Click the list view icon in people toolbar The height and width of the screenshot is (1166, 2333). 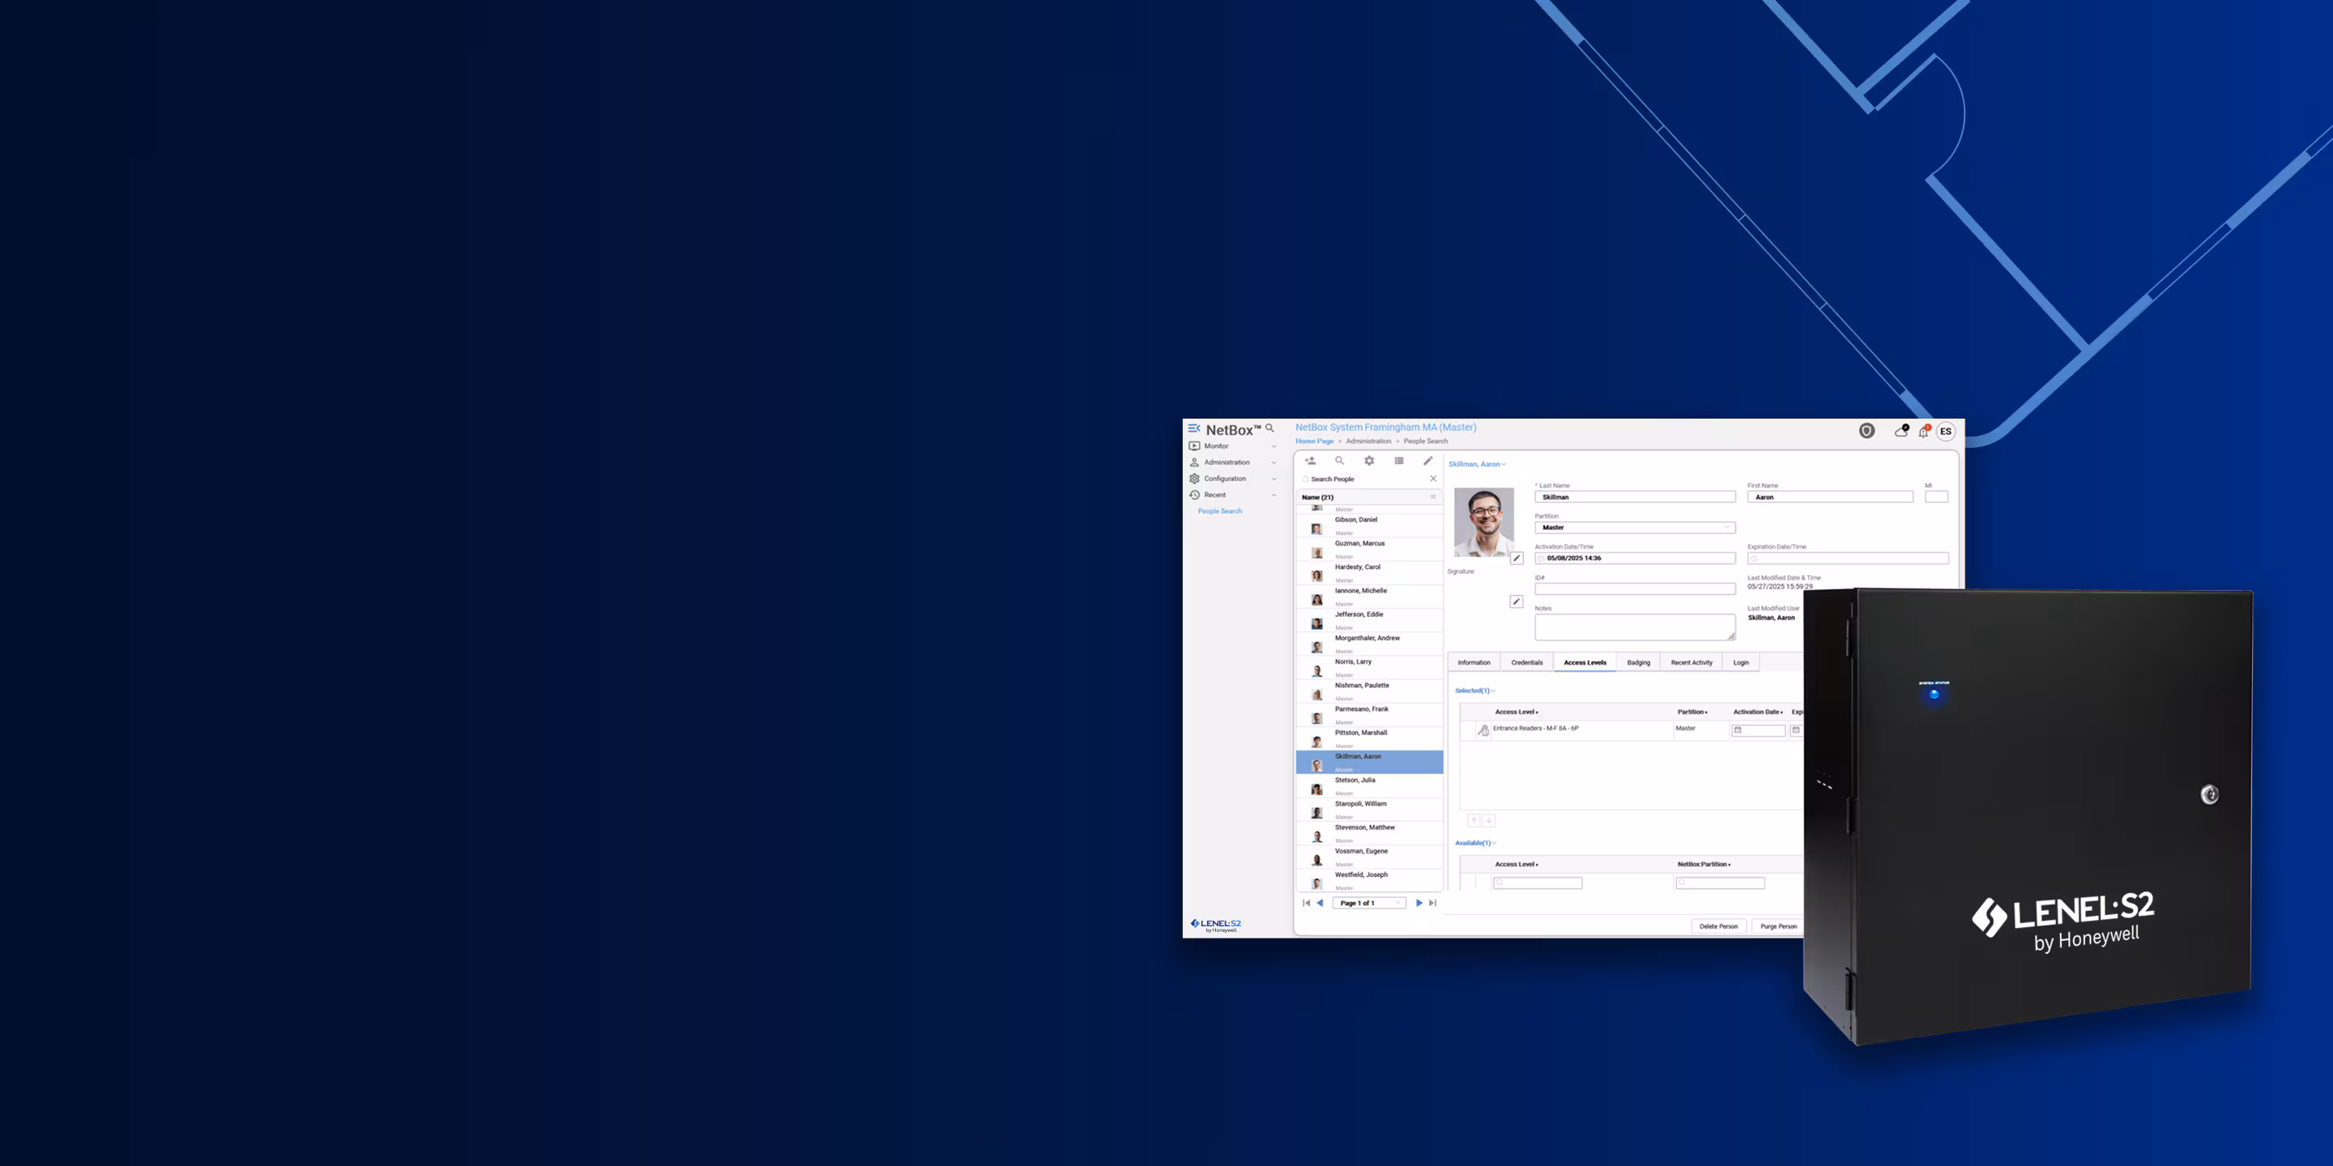point(1399,461)
